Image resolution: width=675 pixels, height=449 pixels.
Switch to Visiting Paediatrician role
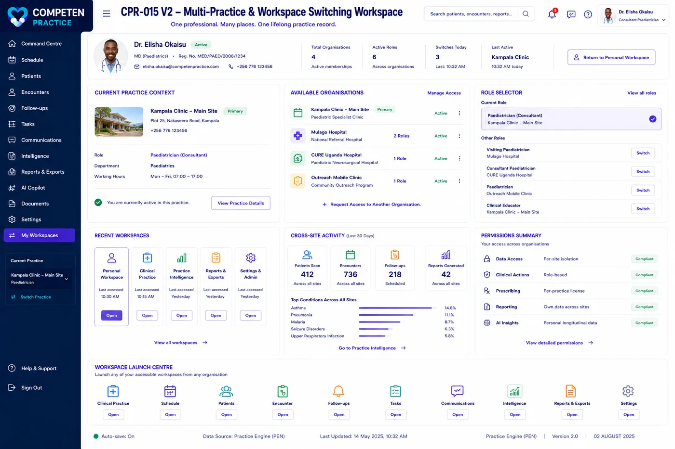[643, 153]
